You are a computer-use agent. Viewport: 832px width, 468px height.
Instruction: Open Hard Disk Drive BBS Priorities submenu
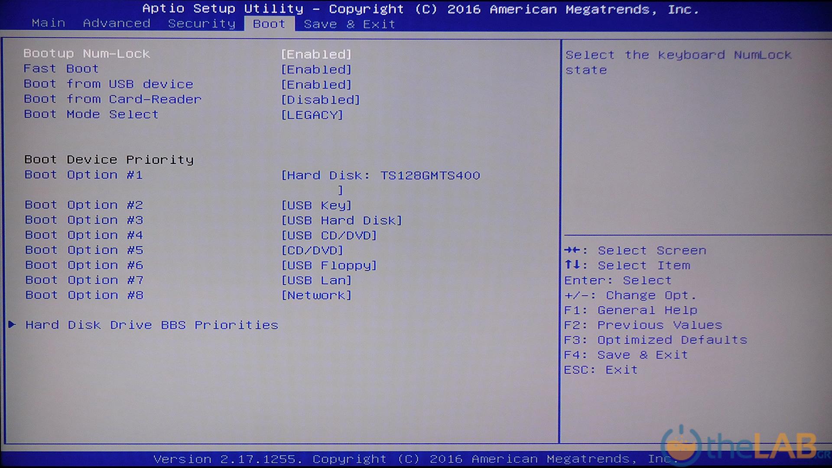click(x=152, y=325)
